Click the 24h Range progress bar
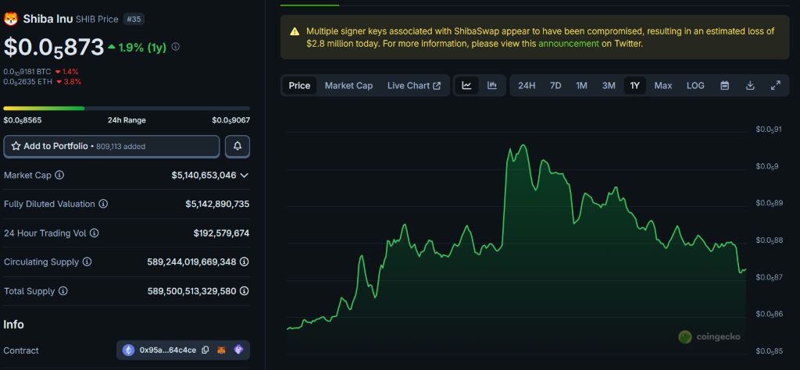800x370 pixels. [127, 109]
